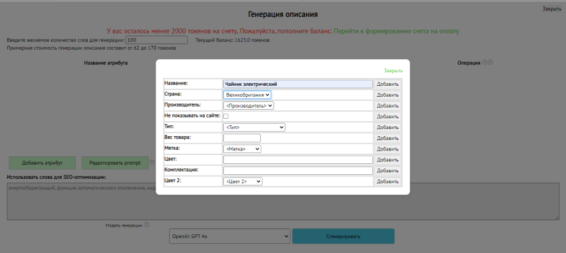Click the Название field with Чайник электрический

coord(298,84)
